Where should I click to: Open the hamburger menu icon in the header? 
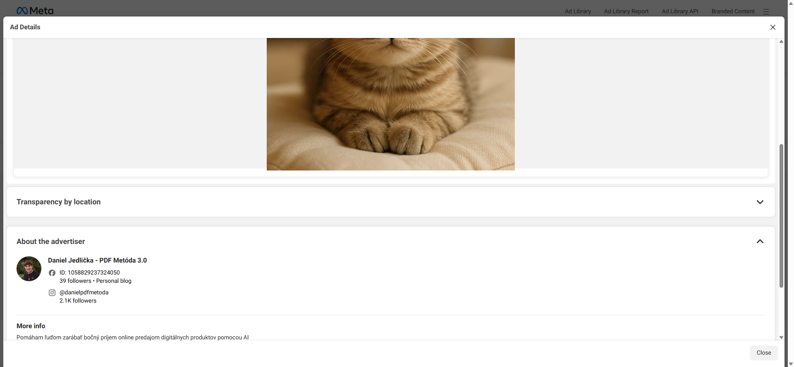766,12
